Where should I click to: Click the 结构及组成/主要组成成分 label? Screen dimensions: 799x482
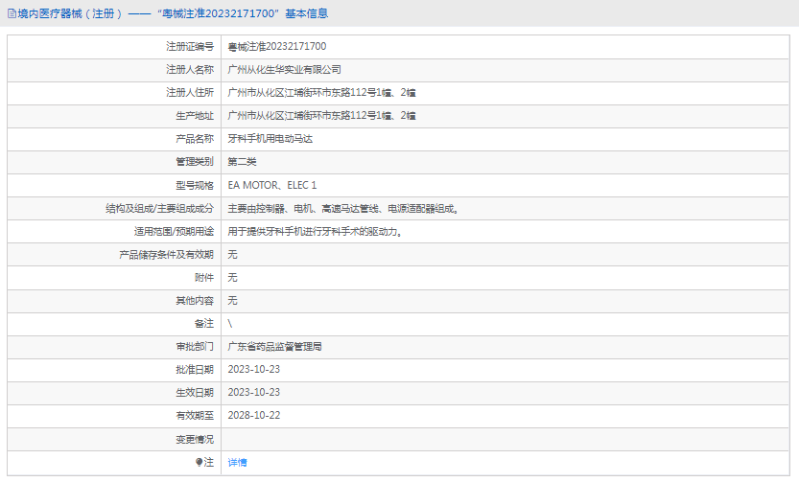pyautogui.click(x=159, y=208)
